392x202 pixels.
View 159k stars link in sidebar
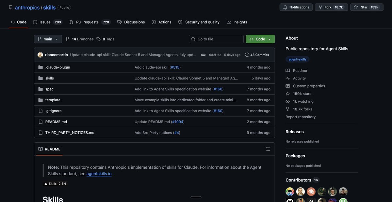[x=299, y=94]
